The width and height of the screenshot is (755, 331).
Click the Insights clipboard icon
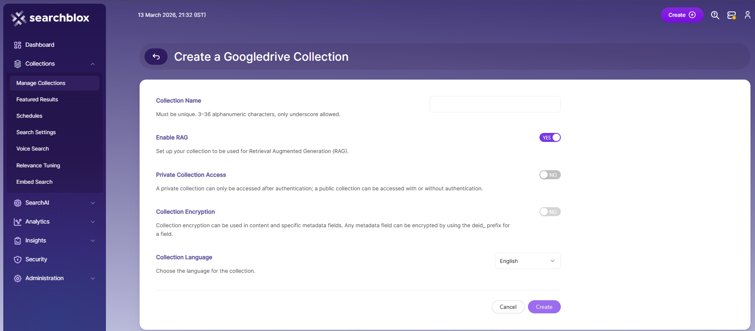18,241
